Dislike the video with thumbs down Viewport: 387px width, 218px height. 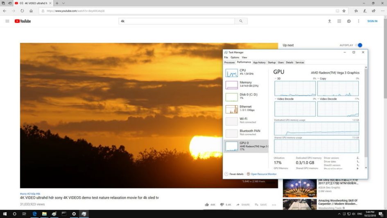tap(222, 204)
